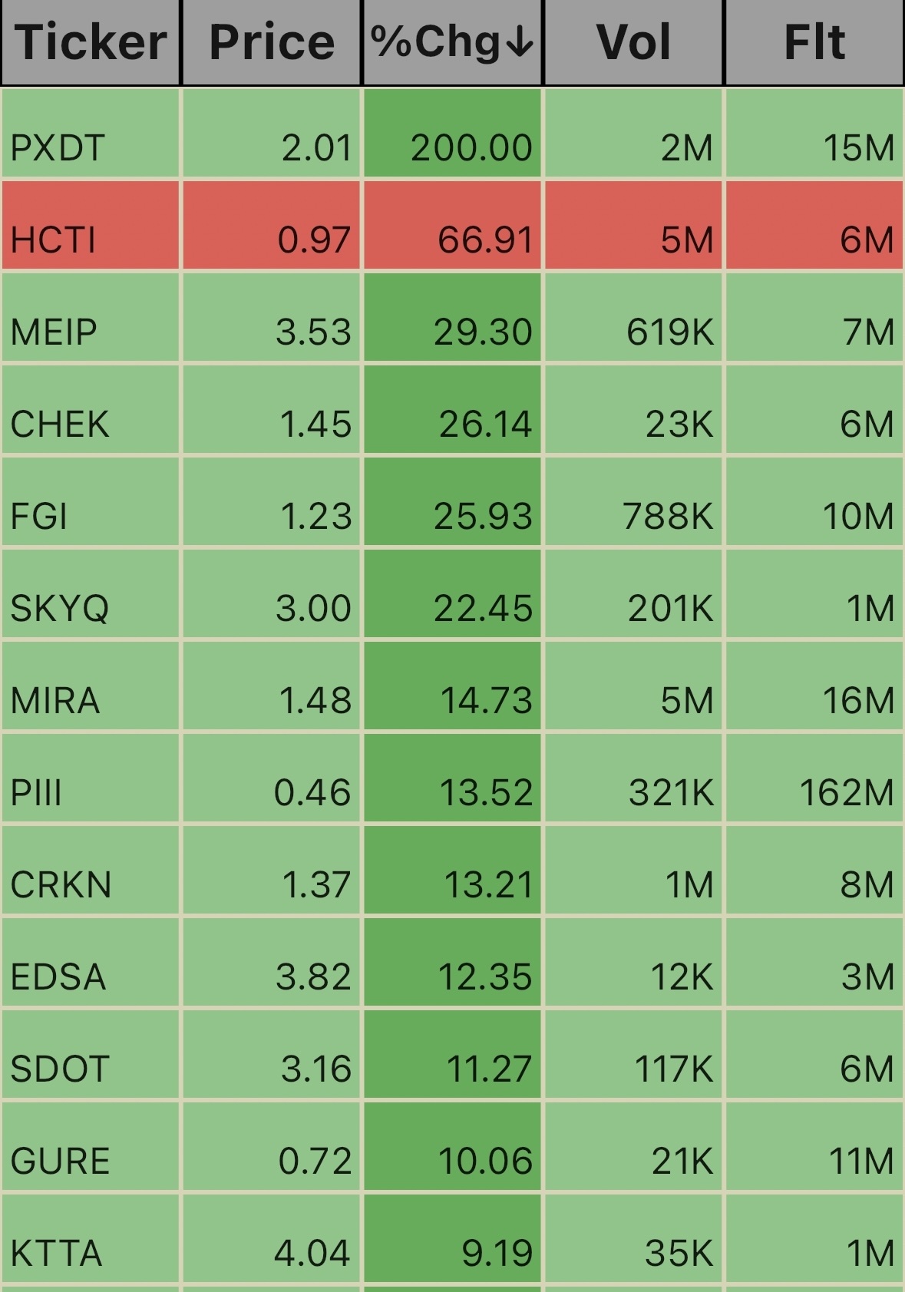Open the MIRA ticker
This screenshot has height=1292, width=905.
55,701
